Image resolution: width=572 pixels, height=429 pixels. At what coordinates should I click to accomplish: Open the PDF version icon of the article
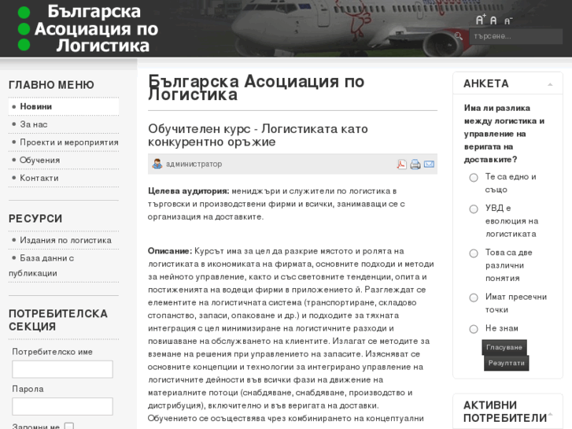pos(401,165)
